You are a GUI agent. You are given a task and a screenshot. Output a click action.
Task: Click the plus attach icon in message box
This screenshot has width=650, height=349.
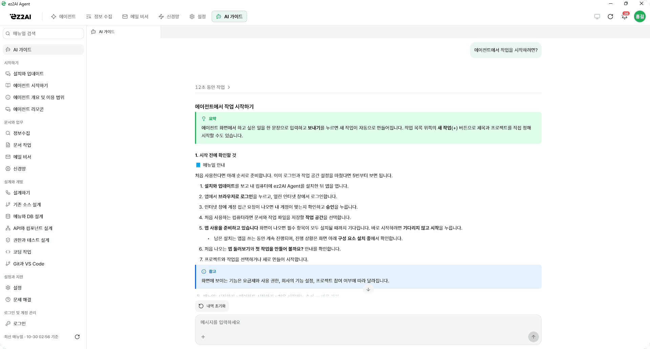pyautogui.click(x=203, y=337)
